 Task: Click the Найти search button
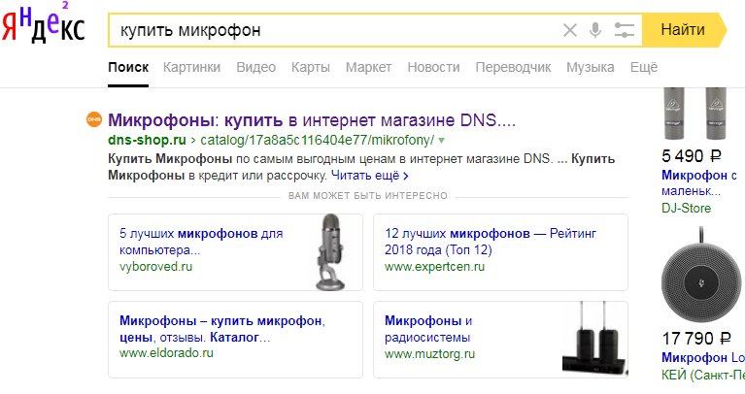[x=684, y=30]
